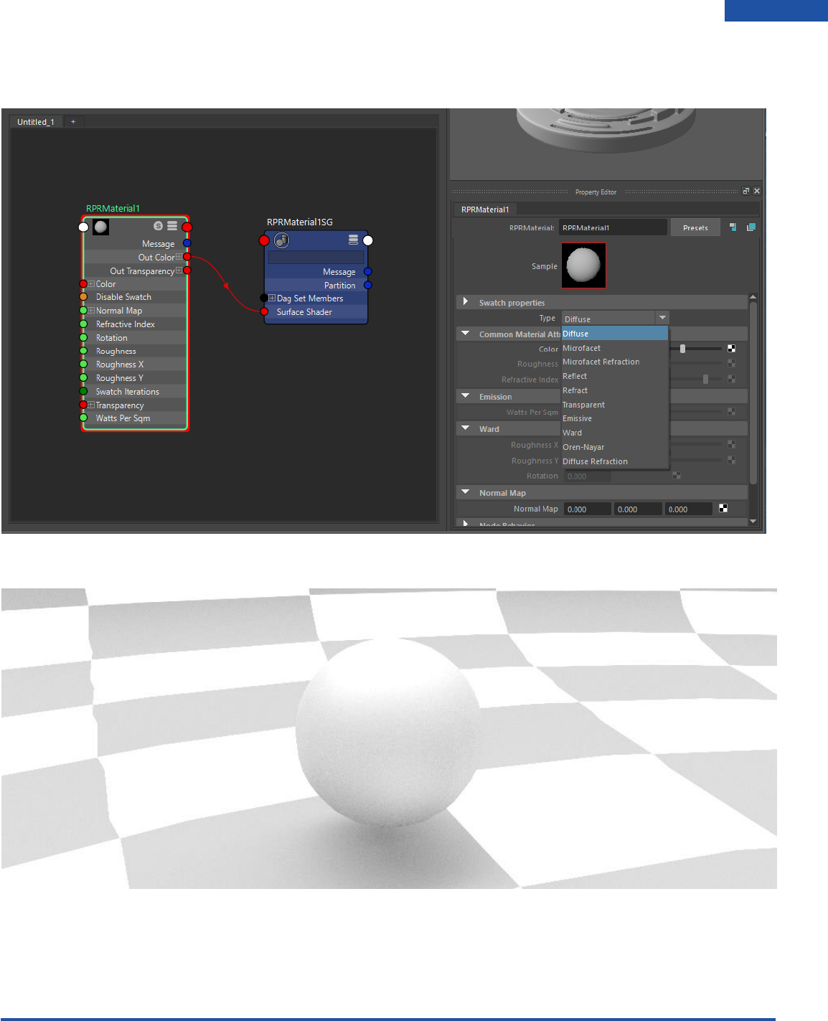Choose Microfacet from the Type list

[615, 348]
